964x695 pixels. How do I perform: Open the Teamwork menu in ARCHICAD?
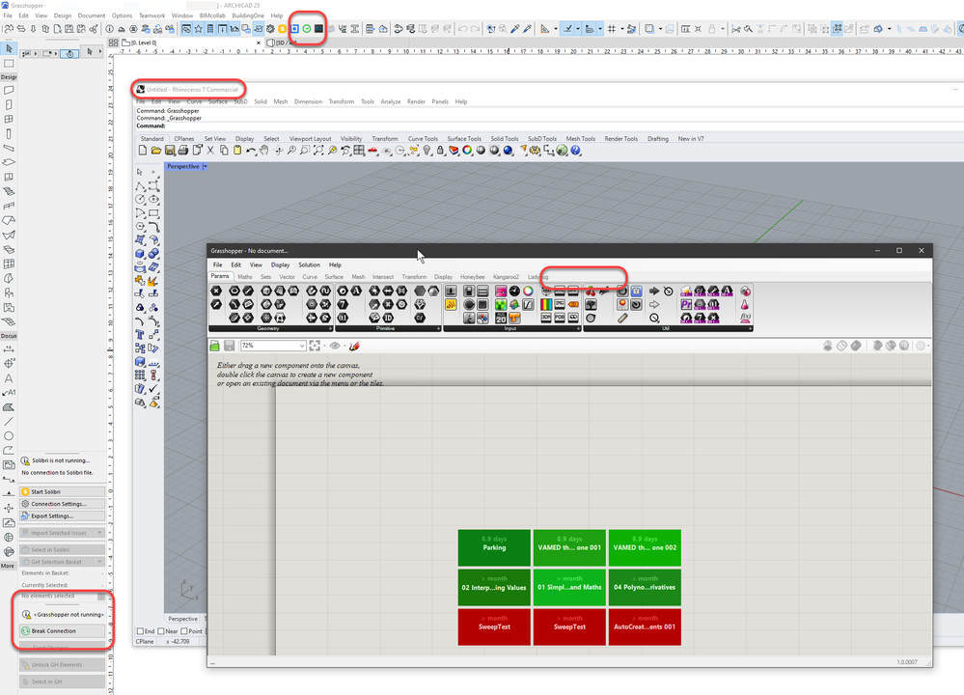[151, 15]
